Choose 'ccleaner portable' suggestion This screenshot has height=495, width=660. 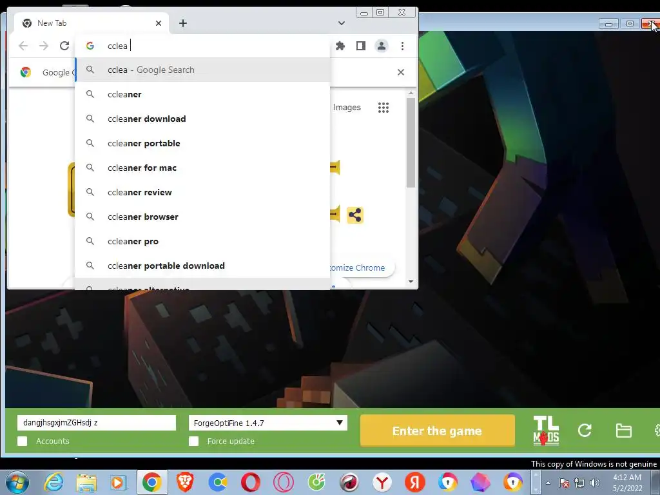[x=202, y=143]
